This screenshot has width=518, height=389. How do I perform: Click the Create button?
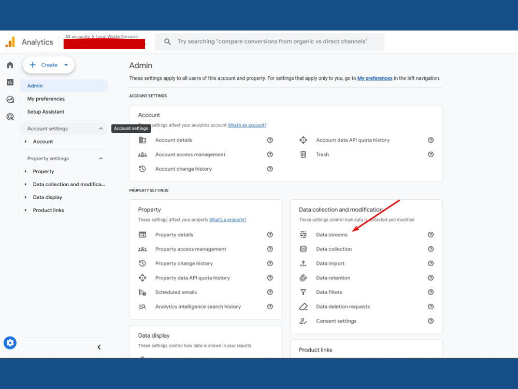point(49,65)
